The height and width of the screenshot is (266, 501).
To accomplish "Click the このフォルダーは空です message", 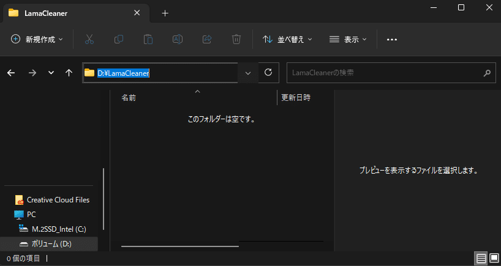I will pyautogui.click(x=221, y=119).
